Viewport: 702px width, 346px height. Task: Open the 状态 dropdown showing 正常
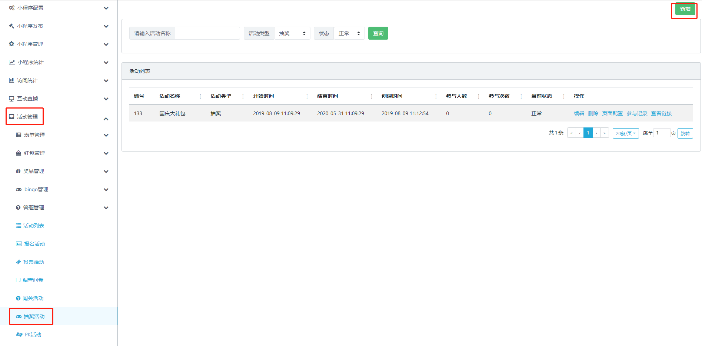click(349, 33)
